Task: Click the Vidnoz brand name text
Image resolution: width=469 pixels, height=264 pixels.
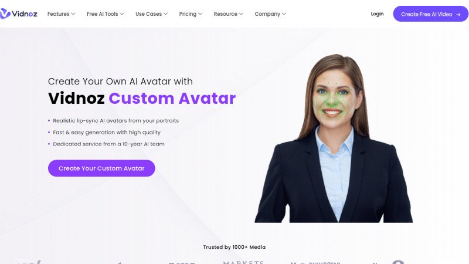Action: click(x=25, y=13)
